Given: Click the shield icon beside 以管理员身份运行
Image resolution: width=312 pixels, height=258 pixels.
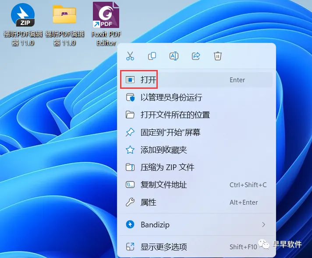Looking at the screenshot, I should coord(130,98).
